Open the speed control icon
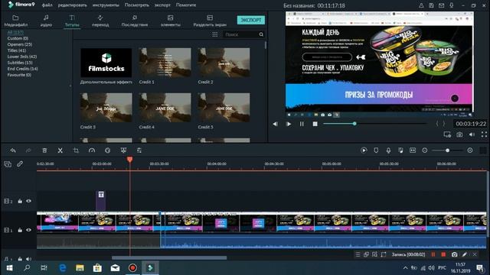 (x=92, y=150)
